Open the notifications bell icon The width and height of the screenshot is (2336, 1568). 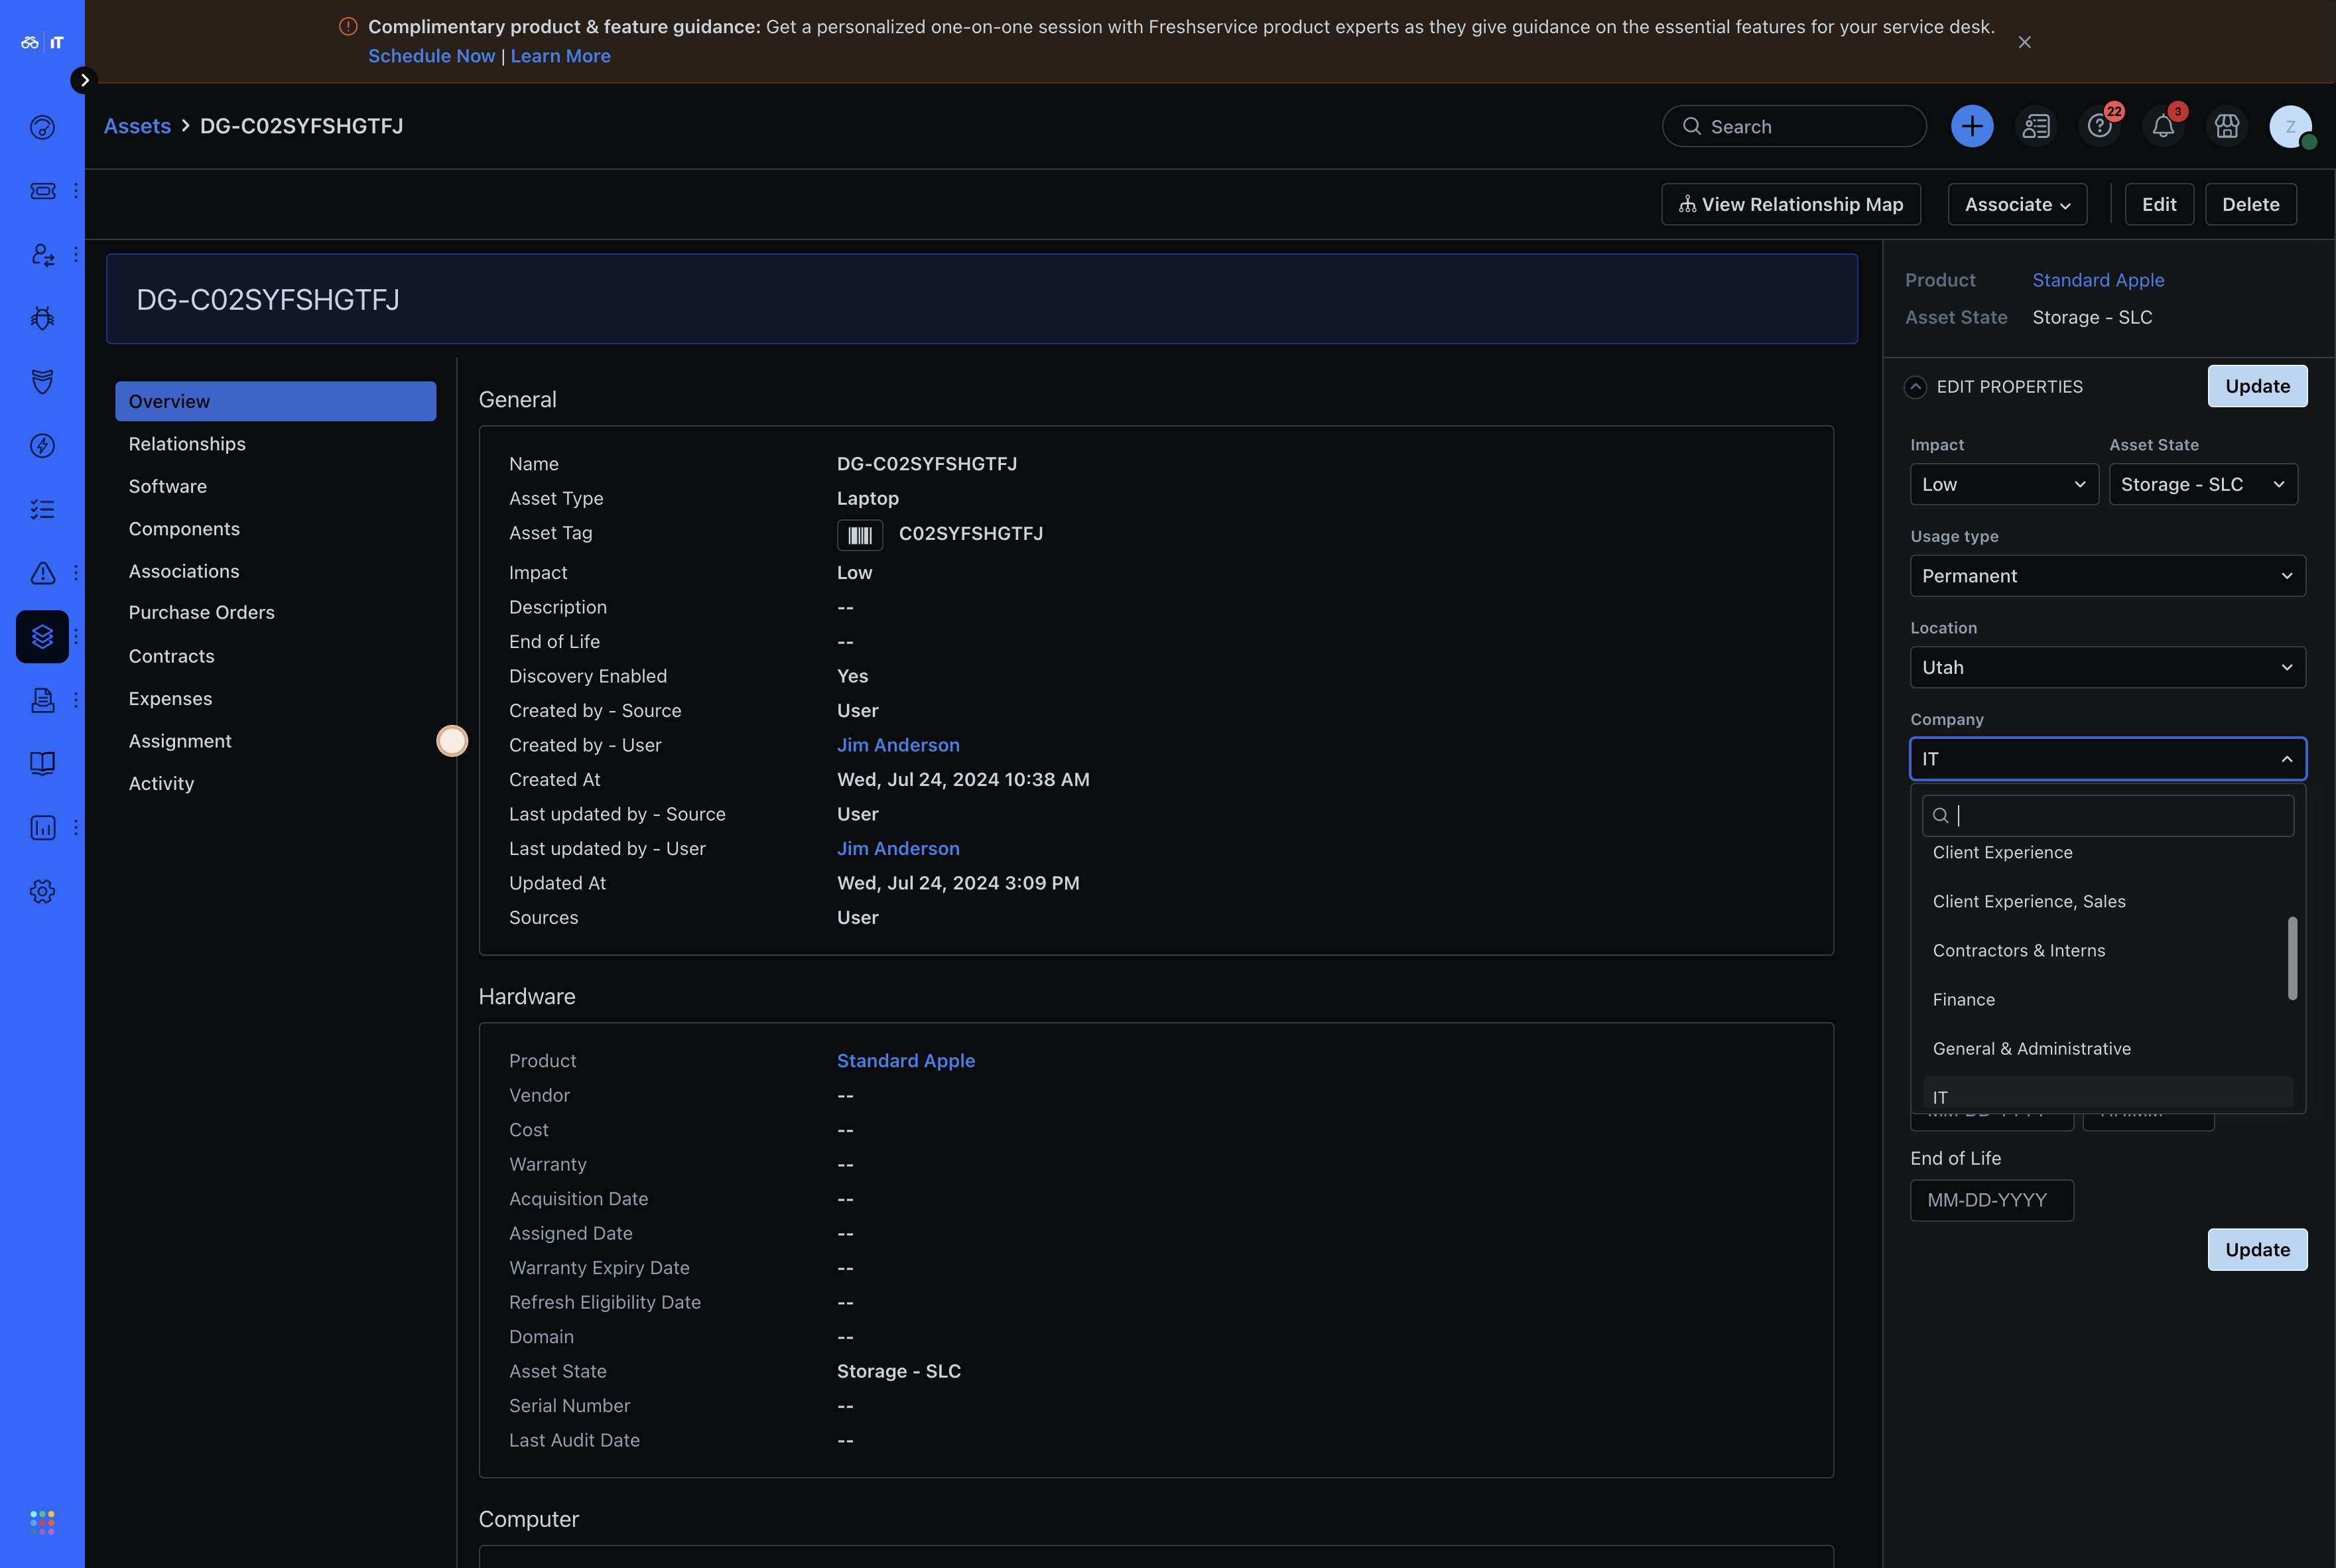click(2163, 126)
